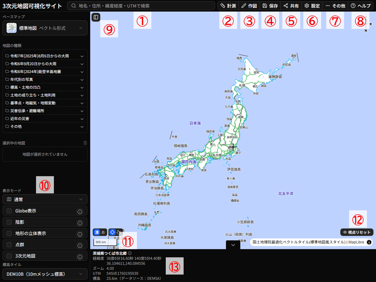The image size is (376, 282).
Task: Expand the 標高・土地の凹凸 folder
Action: click(45, 87)
